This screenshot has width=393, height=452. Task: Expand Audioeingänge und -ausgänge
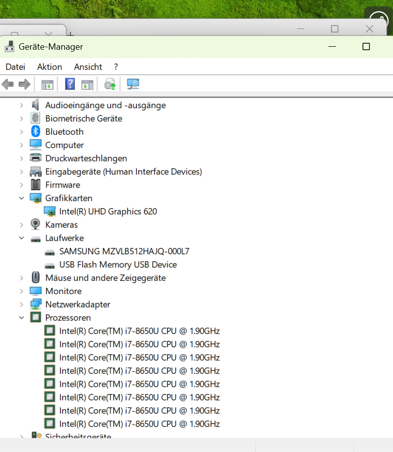point(21,105)
